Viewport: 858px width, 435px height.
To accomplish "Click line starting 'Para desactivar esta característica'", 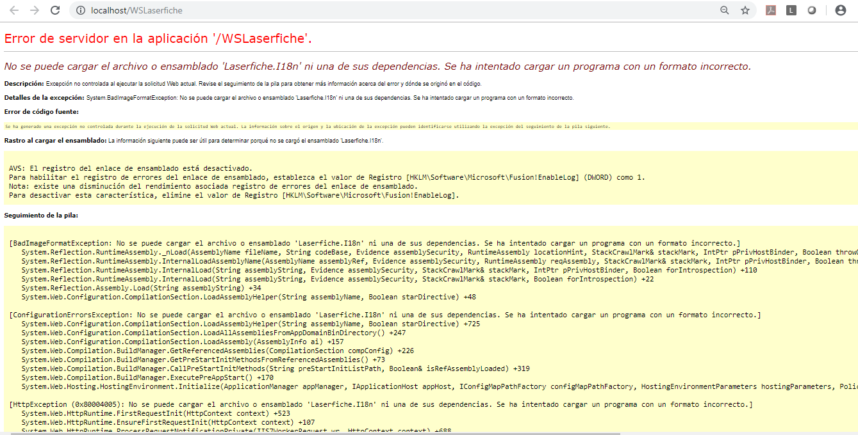I will point(235,195).
